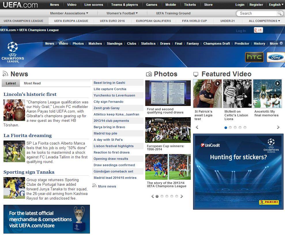Play the McNeill Celtic video
The width and height of the screenshot is (285, 237).
(237, 94)
